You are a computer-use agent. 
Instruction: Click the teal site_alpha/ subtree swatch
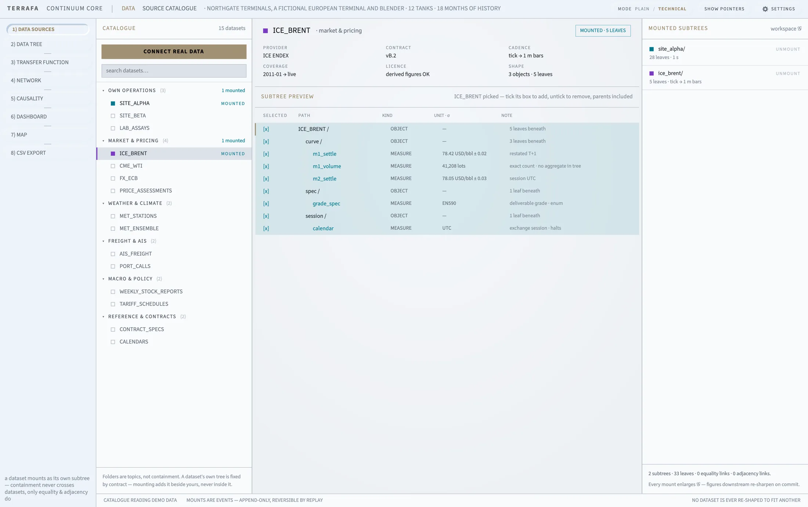[652, 49]
